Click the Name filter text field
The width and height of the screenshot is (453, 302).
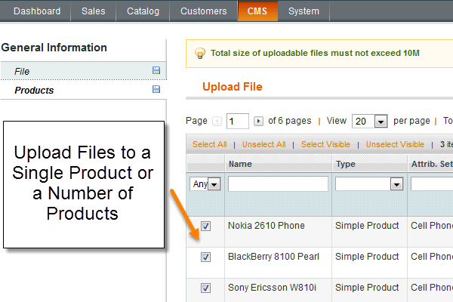278,184
